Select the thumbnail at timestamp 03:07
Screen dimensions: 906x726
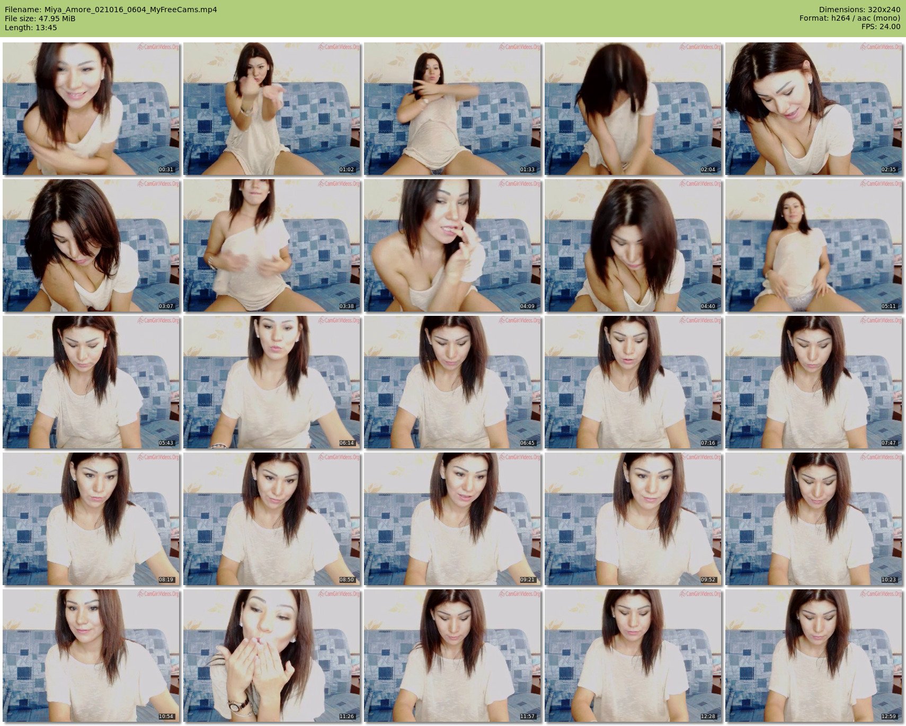pyautogui.click(x=91, y=245)
